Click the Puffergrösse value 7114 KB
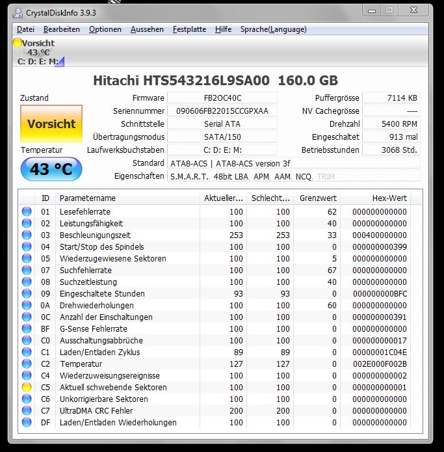This screenshot has width=444, height=452. pyautogui.click(x=391, y=98)
